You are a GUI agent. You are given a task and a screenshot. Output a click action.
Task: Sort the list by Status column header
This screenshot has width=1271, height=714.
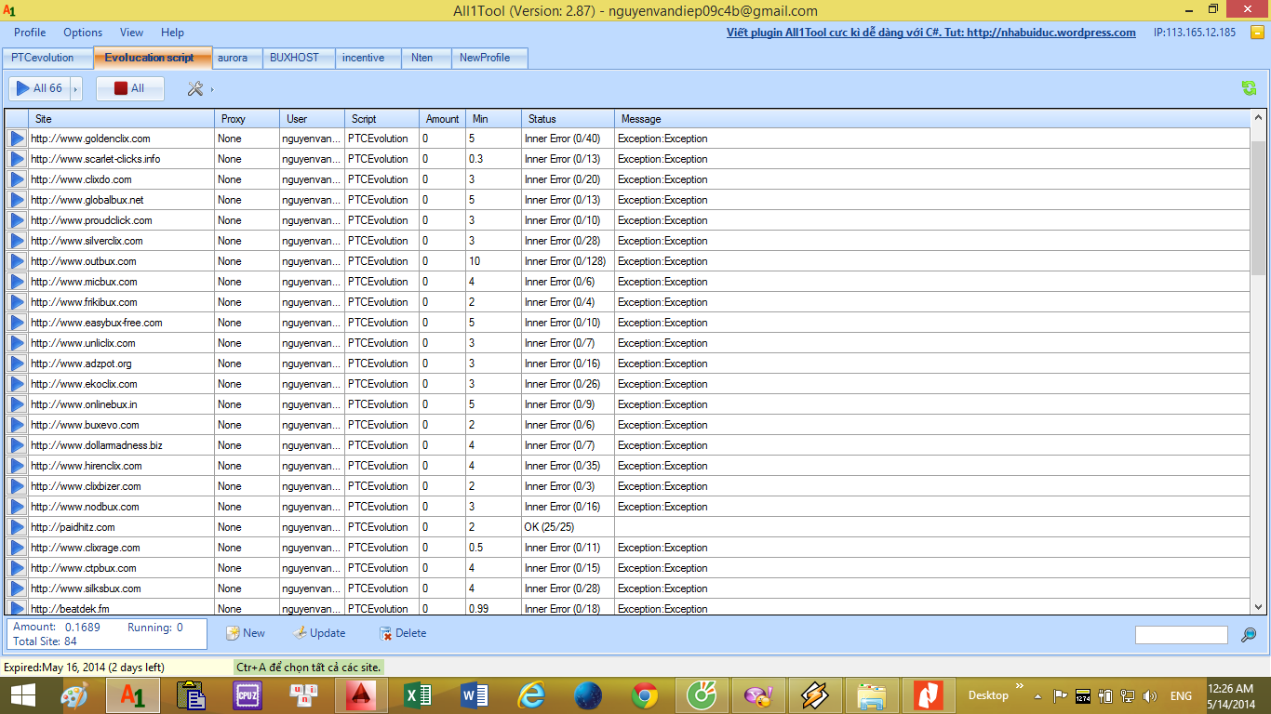coord(542,119)
